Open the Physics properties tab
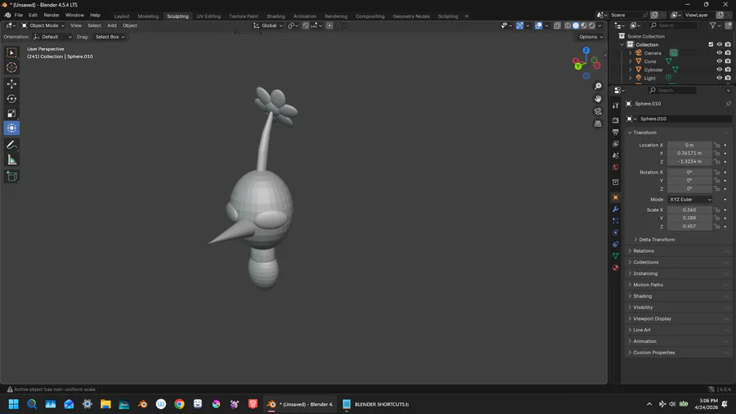Viewport: 736px width, 414px height. point(615,232)
